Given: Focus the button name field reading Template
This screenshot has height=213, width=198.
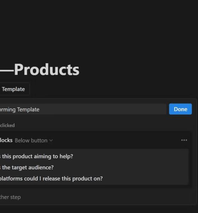Looking at the screenshot, I should [x=83, y=109].
